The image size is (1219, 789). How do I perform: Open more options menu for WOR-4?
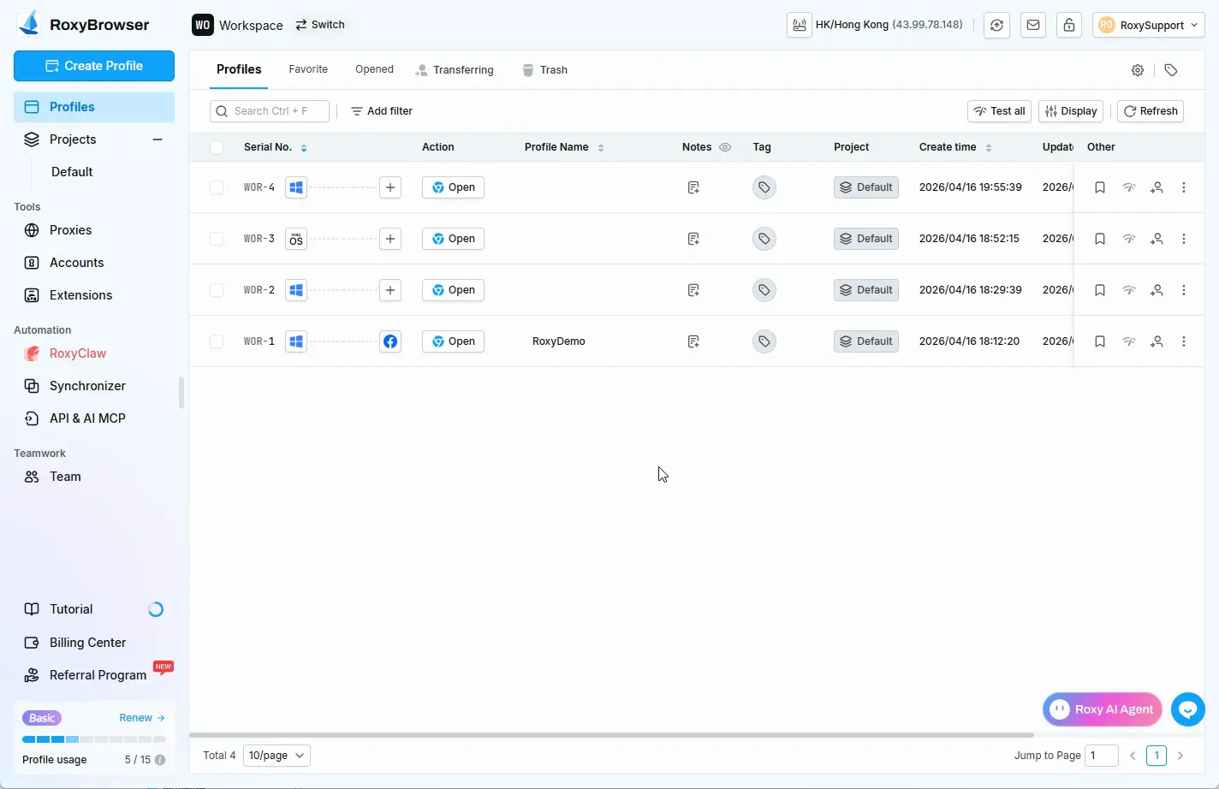(x=1184, y=187)
